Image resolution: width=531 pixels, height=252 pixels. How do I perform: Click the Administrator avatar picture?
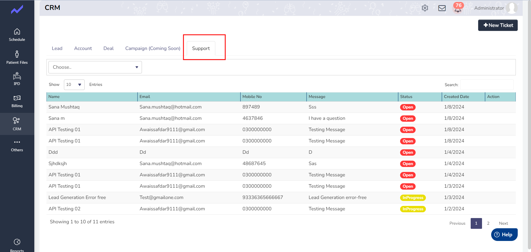(512, 8)
